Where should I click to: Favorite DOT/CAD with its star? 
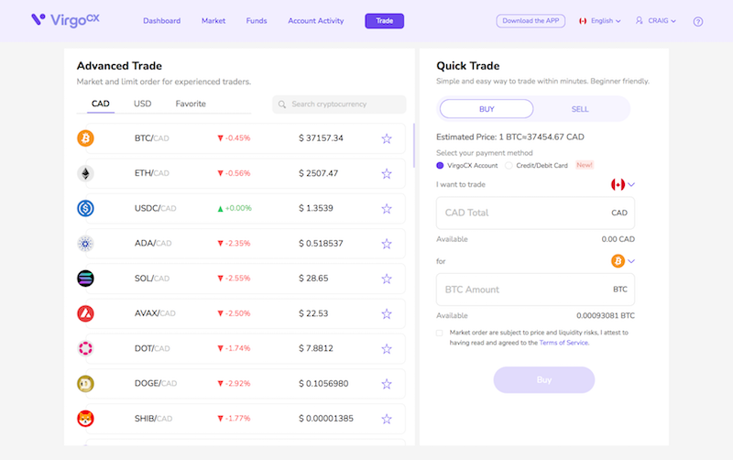pyautogui.click(x=387, y=349)
